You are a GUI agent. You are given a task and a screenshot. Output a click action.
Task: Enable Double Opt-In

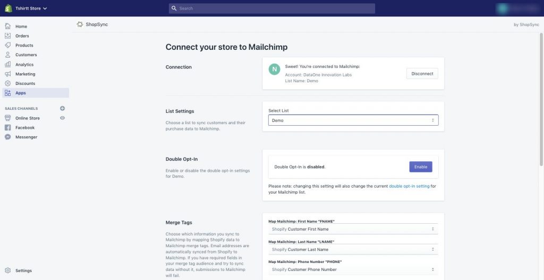tap(421, 167)
